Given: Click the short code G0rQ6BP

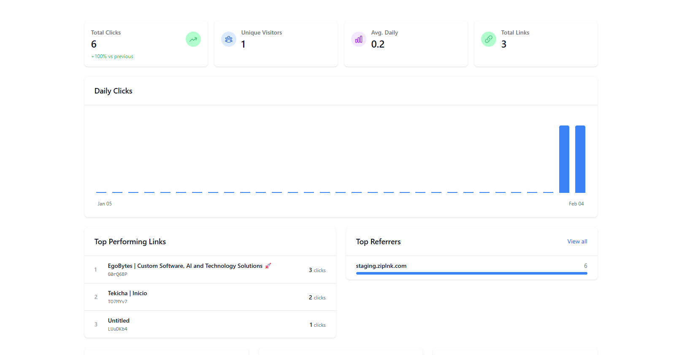Looking at the screenshot, I should click(x=117, y=274).
